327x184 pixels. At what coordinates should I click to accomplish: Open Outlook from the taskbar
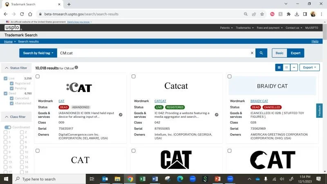click(x=105, y=179)
